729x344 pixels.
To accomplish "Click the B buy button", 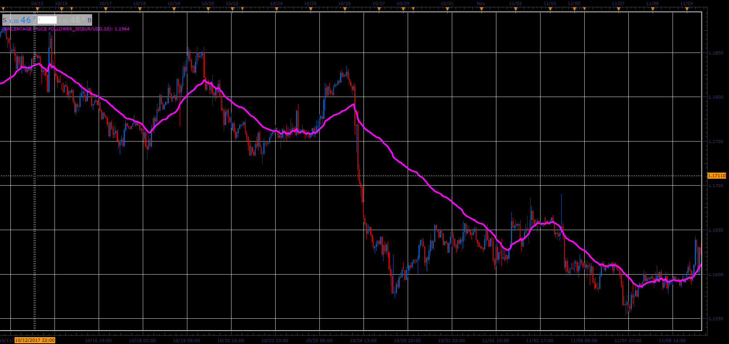I will pyautogui.click(x=89, y=20).
